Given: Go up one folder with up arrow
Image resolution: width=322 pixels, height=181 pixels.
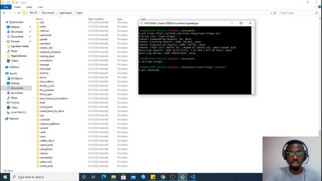Looking at the screenshot, I should coord(19,13).
